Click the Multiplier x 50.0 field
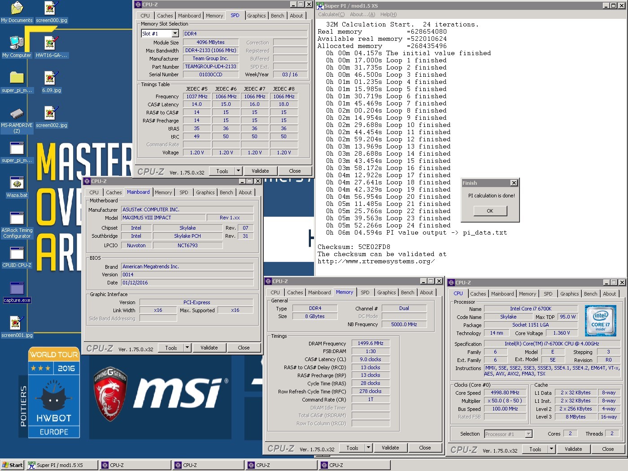Viewport: 628px width, 471px height. [505, 401]
